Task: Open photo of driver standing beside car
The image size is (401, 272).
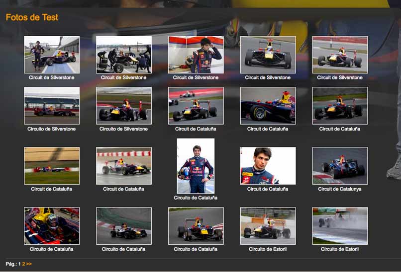Action: 52,55
